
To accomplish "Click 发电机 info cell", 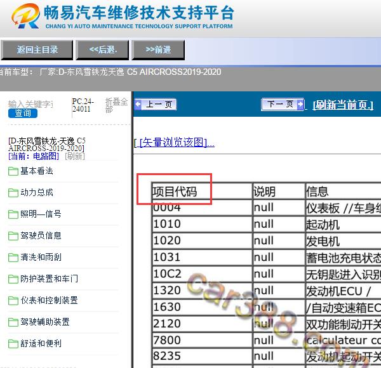I will (343, 240).
